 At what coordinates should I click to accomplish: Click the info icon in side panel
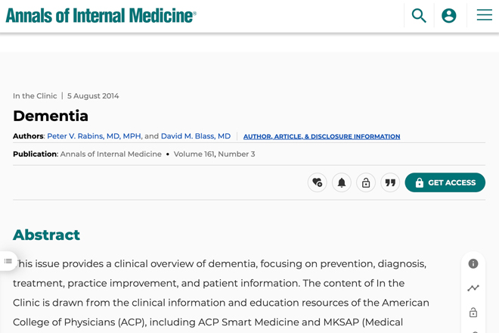(473, 263)
